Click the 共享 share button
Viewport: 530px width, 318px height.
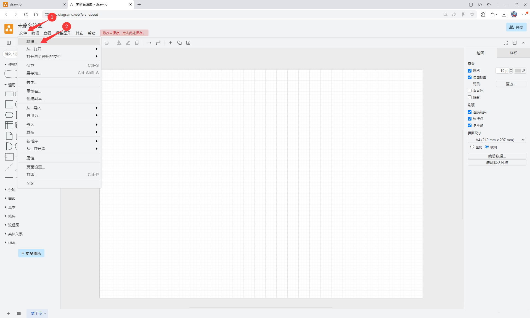coord(516,27)
